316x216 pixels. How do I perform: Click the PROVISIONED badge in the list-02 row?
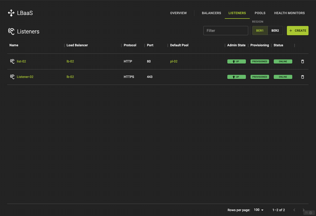(260, 61)
